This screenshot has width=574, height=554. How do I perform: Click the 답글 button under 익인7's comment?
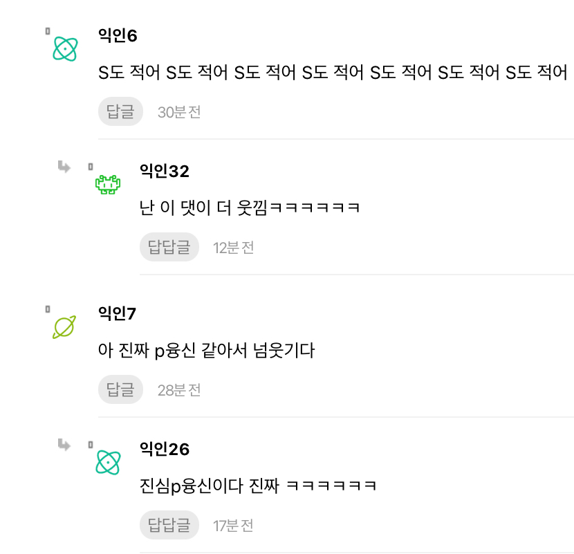[x=120, y=389]
